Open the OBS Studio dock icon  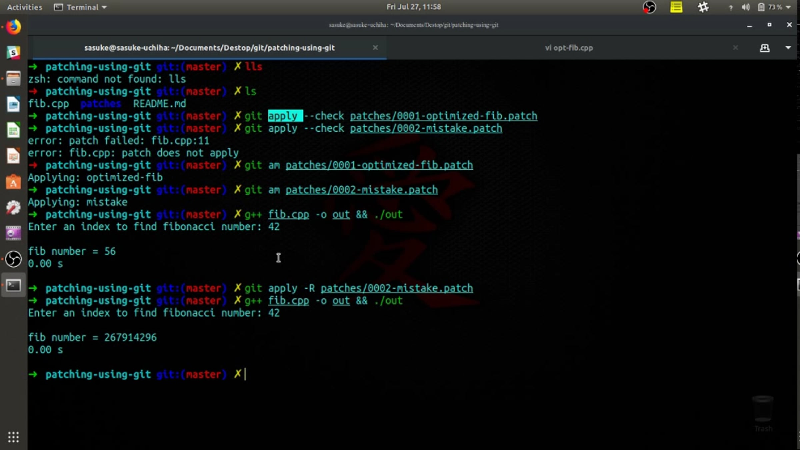coord(13,259)
